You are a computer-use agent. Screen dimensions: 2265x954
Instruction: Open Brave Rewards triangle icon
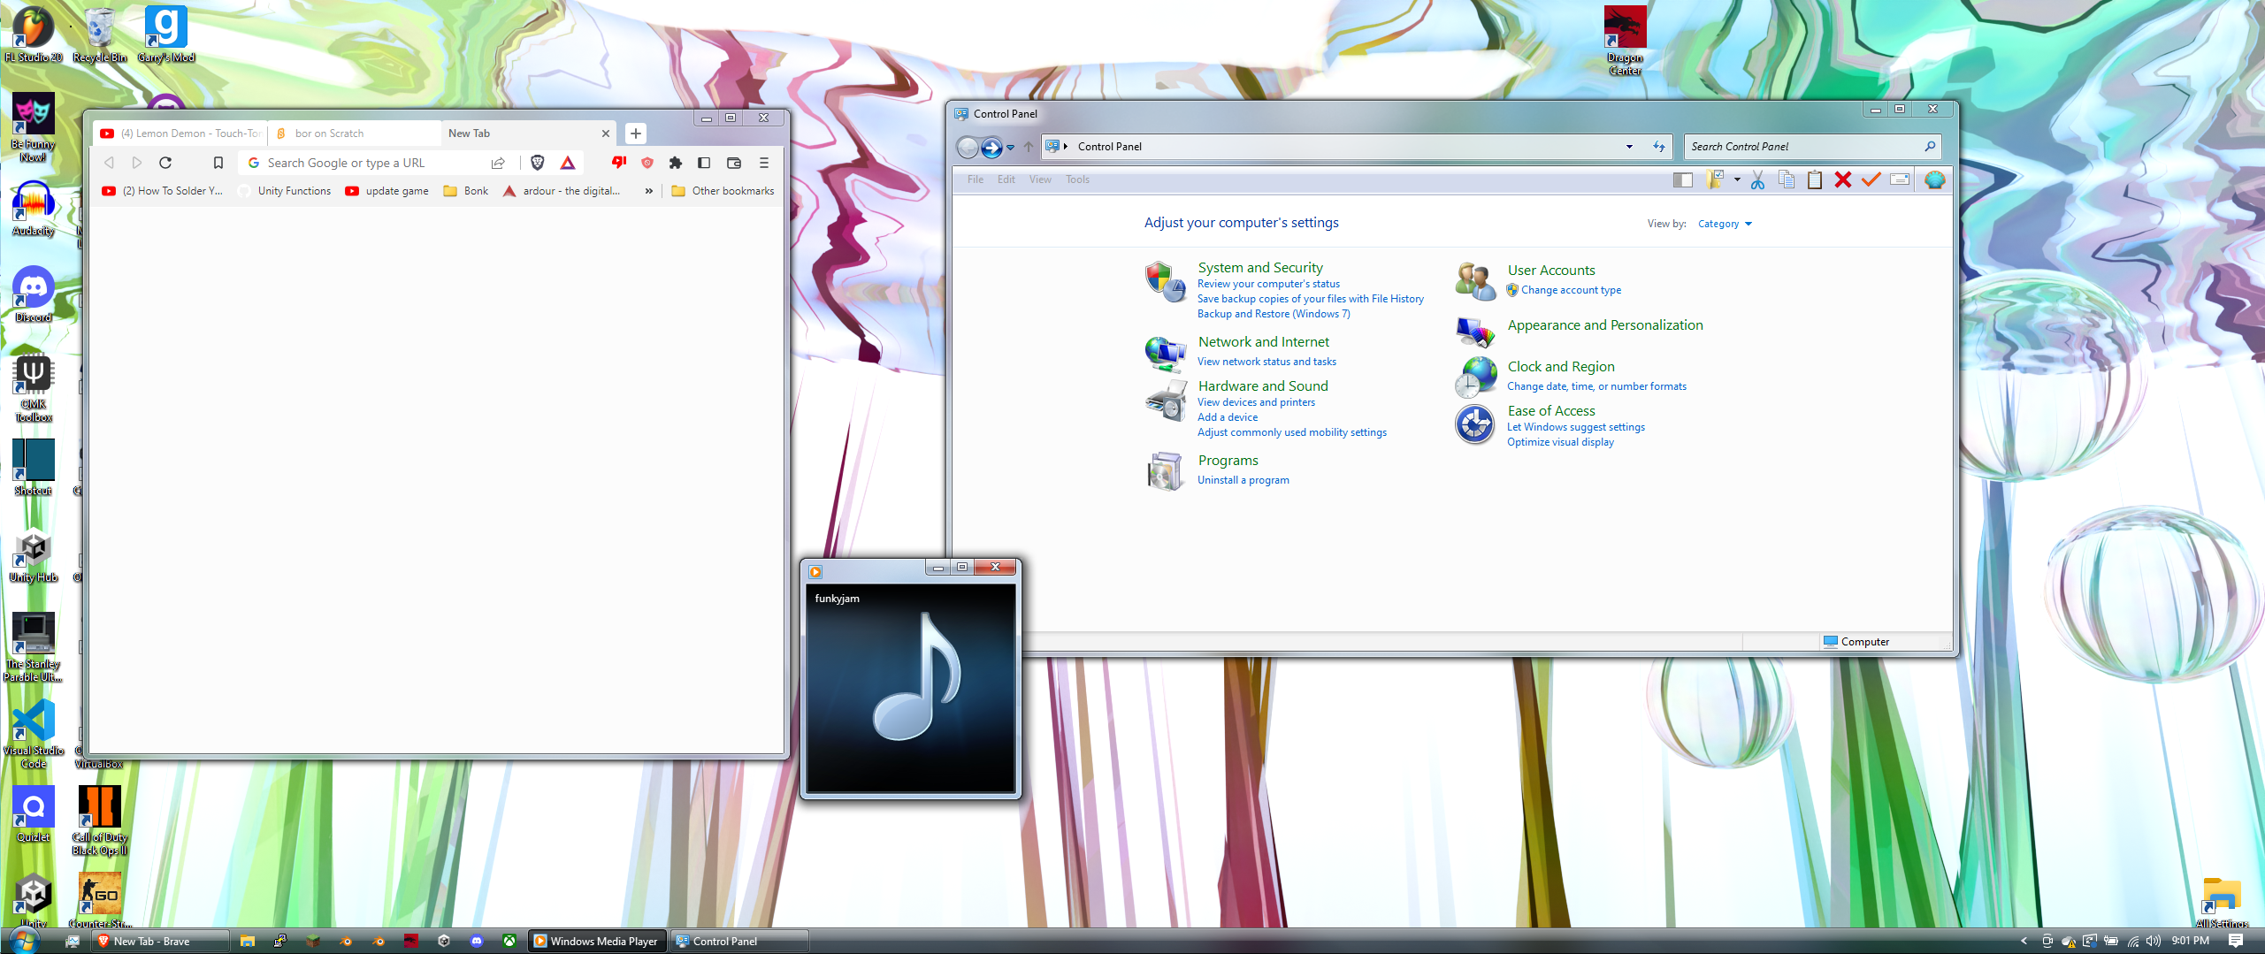(x=567, y=163)
